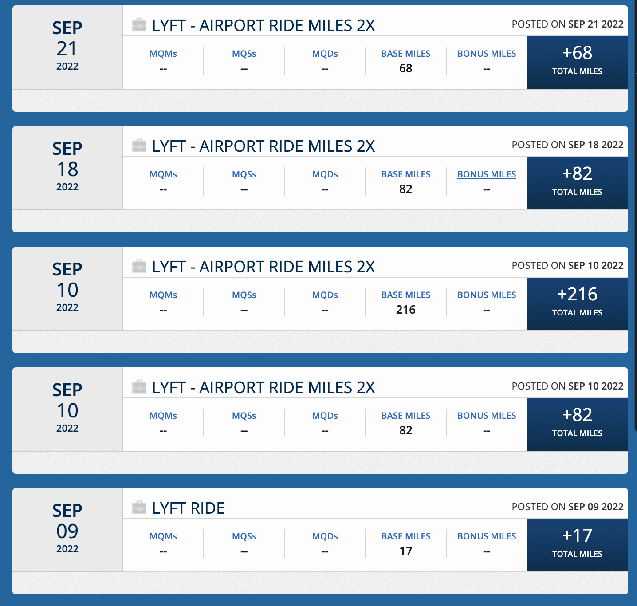Select the MQMs header on the Sep 21 entry
The height and width of the screenshot is (606, 637).
pyautogui.click(x=163, y=53)
